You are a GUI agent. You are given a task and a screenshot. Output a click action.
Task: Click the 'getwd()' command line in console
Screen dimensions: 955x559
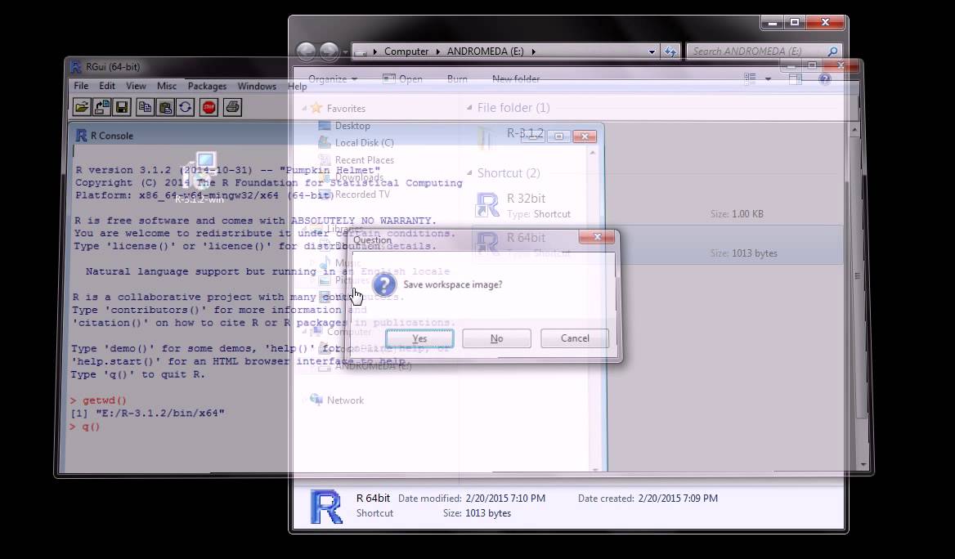click(x=98, y=400)
